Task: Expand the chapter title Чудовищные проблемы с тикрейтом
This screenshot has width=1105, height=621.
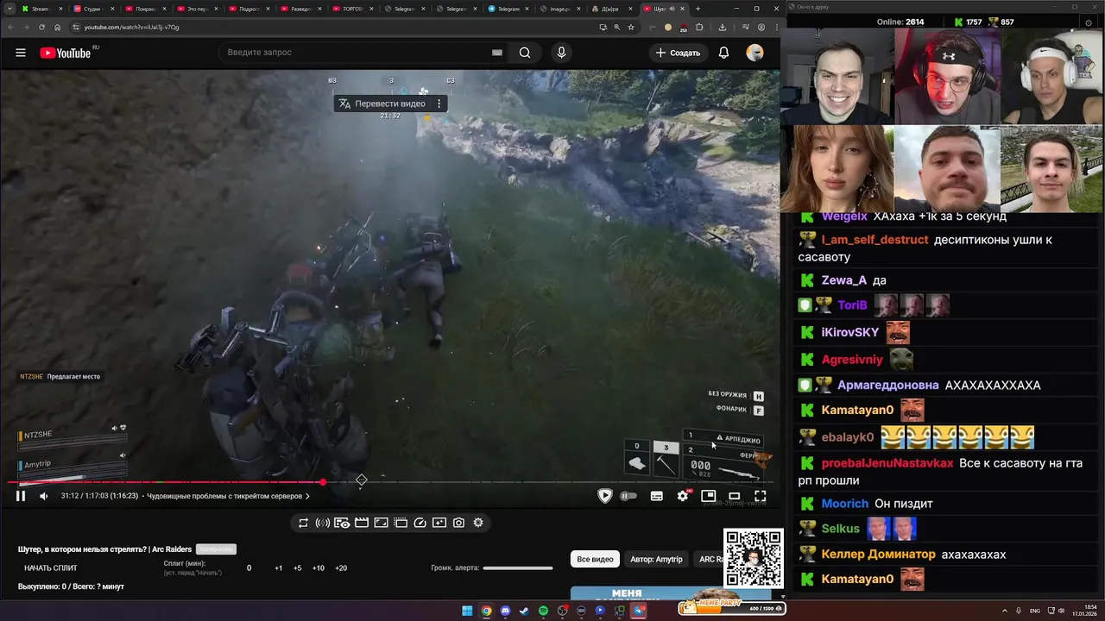Action: pos(228,496)
